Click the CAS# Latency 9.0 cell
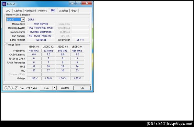Image resolution: width=194 pixels, height=127 pixels. [x=77, y=54]
